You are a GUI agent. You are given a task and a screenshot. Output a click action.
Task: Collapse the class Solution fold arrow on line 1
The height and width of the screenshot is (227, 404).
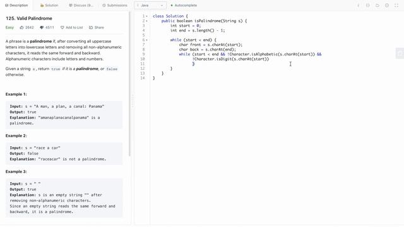147,16
